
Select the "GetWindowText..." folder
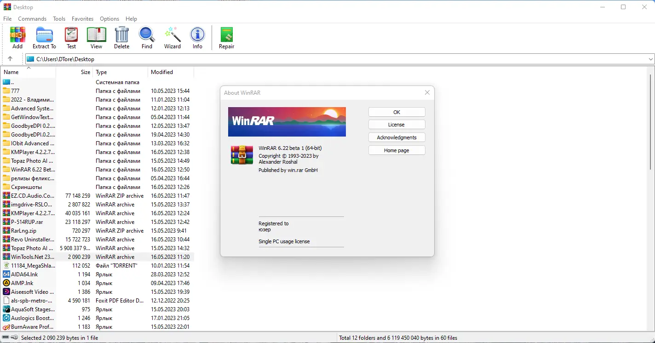click(x=97, y=117)
